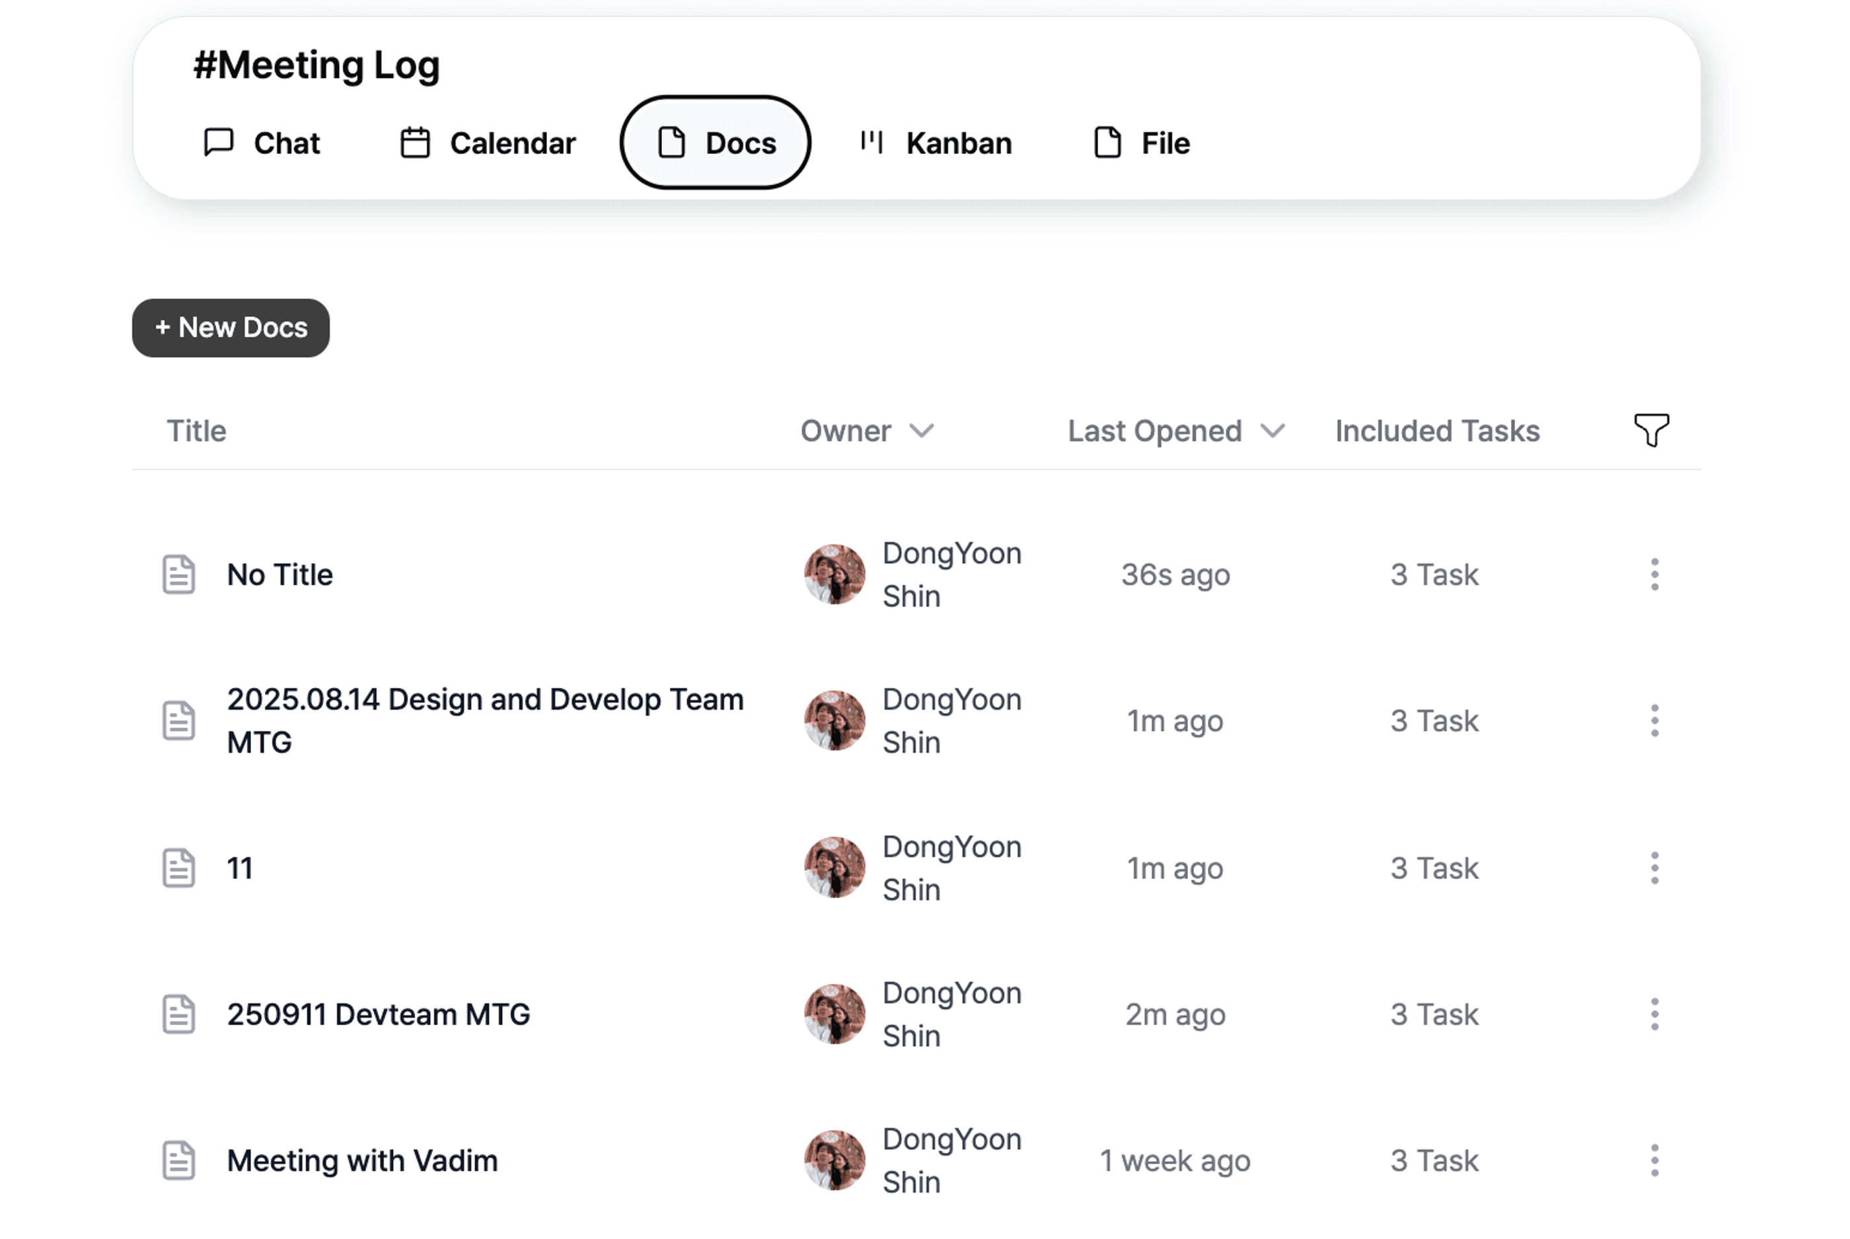1850x1239 pixels.
Task: Open 2025.08.14 Design and Develop Team MTG
Action: pos(485,721)
